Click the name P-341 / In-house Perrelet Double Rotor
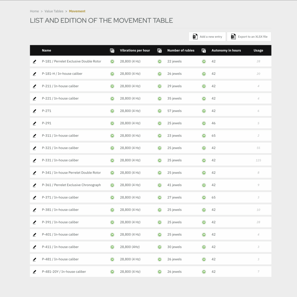The width and height of the screenshot is (297, 297). coord(72,173)
